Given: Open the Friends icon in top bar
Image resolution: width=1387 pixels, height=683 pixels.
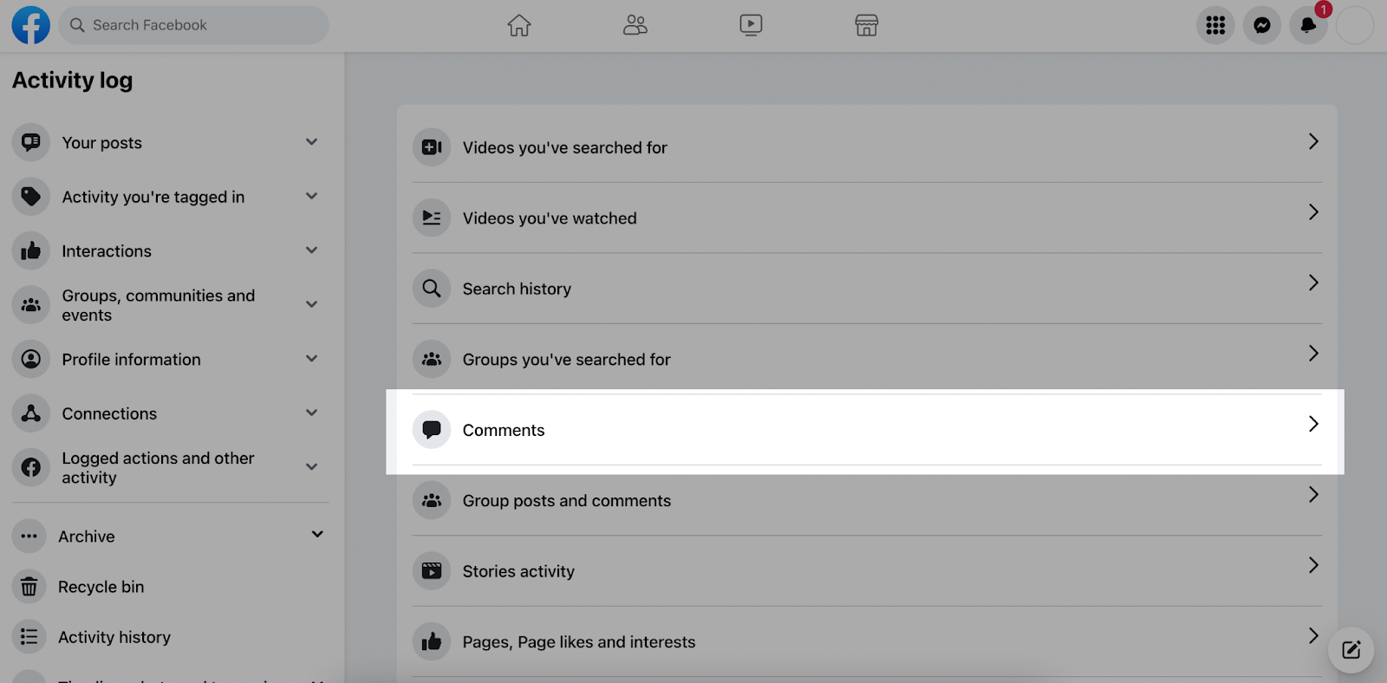Looking at the screenshot, I should 635,25.
